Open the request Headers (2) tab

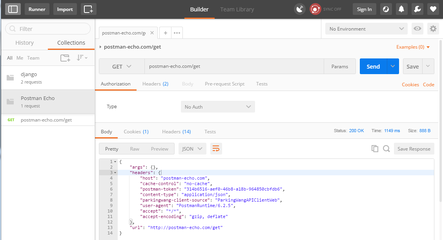coord(155,84)
